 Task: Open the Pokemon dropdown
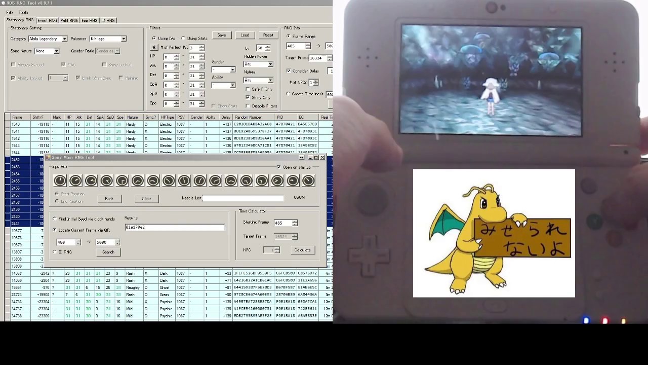108,39
